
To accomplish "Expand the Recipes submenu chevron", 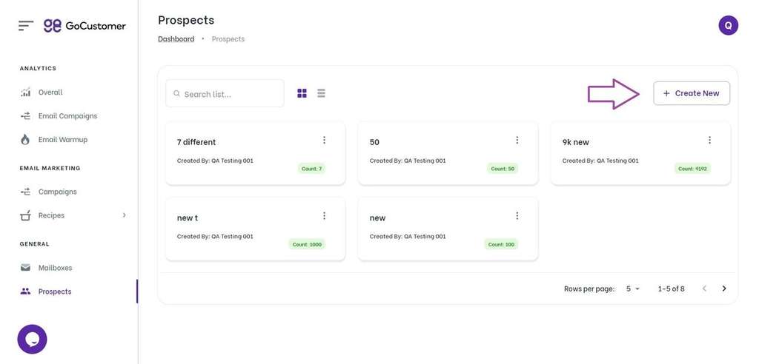I will (125, 215).
